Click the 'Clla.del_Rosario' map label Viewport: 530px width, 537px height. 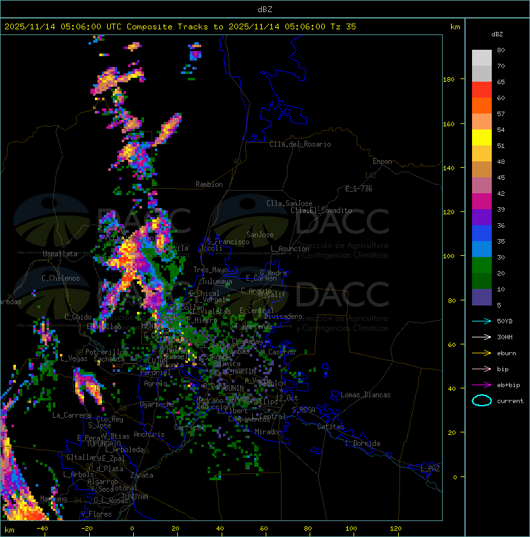click(x=300, y=144)
